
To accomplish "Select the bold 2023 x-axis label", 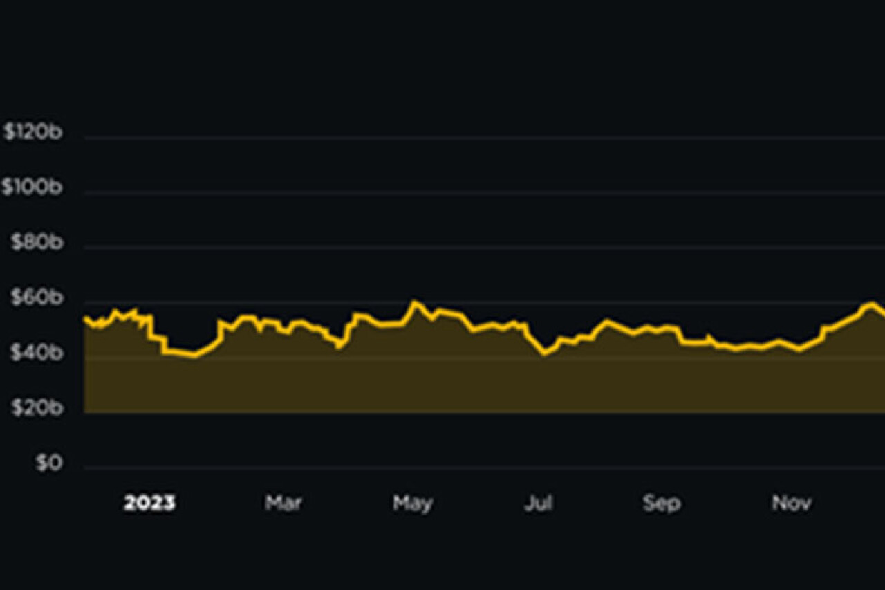I will point(149,504).
